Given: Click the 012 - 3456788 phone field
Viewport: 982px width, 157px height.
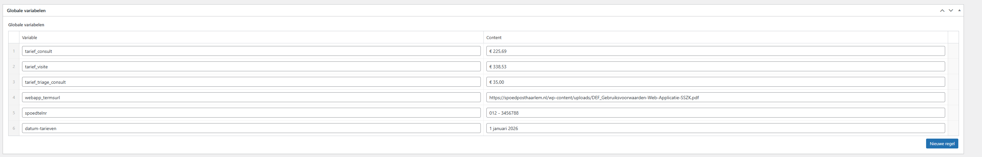Looking at the screenshot, I should [715, 113].
